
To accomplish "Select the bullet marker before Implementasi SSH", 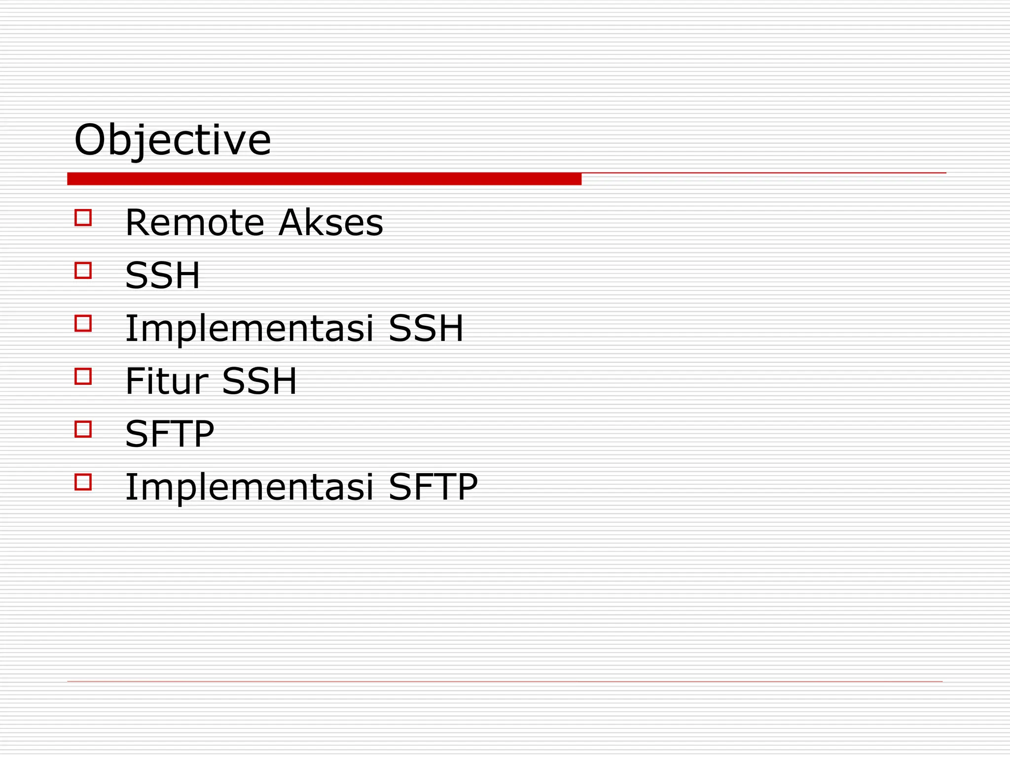I will [x=83, y=323].
